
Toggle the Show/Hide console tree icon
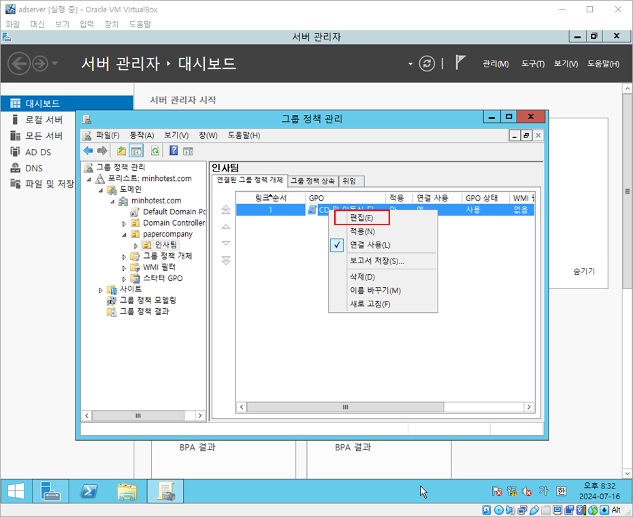(x=136, y=151)
